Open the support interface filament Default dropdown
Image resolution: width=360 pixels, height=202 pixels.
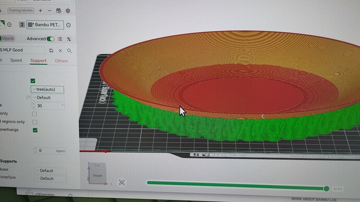(x=51, y=179)
